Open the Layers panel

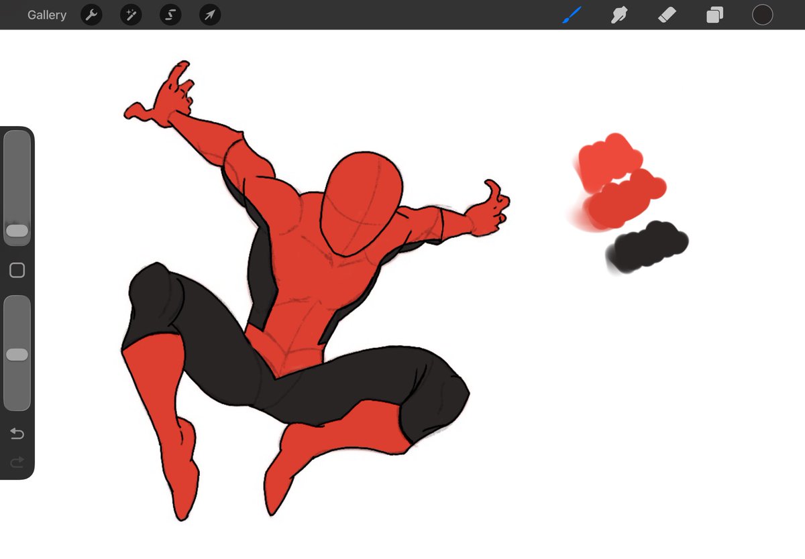[x=714, y=15]
